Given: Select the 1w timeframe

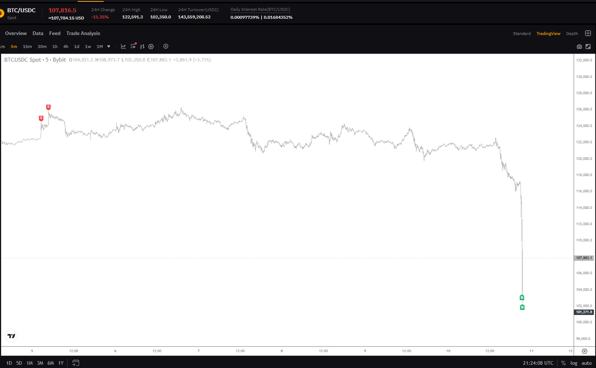Looking at the screenshot, I should pos(88,47).
